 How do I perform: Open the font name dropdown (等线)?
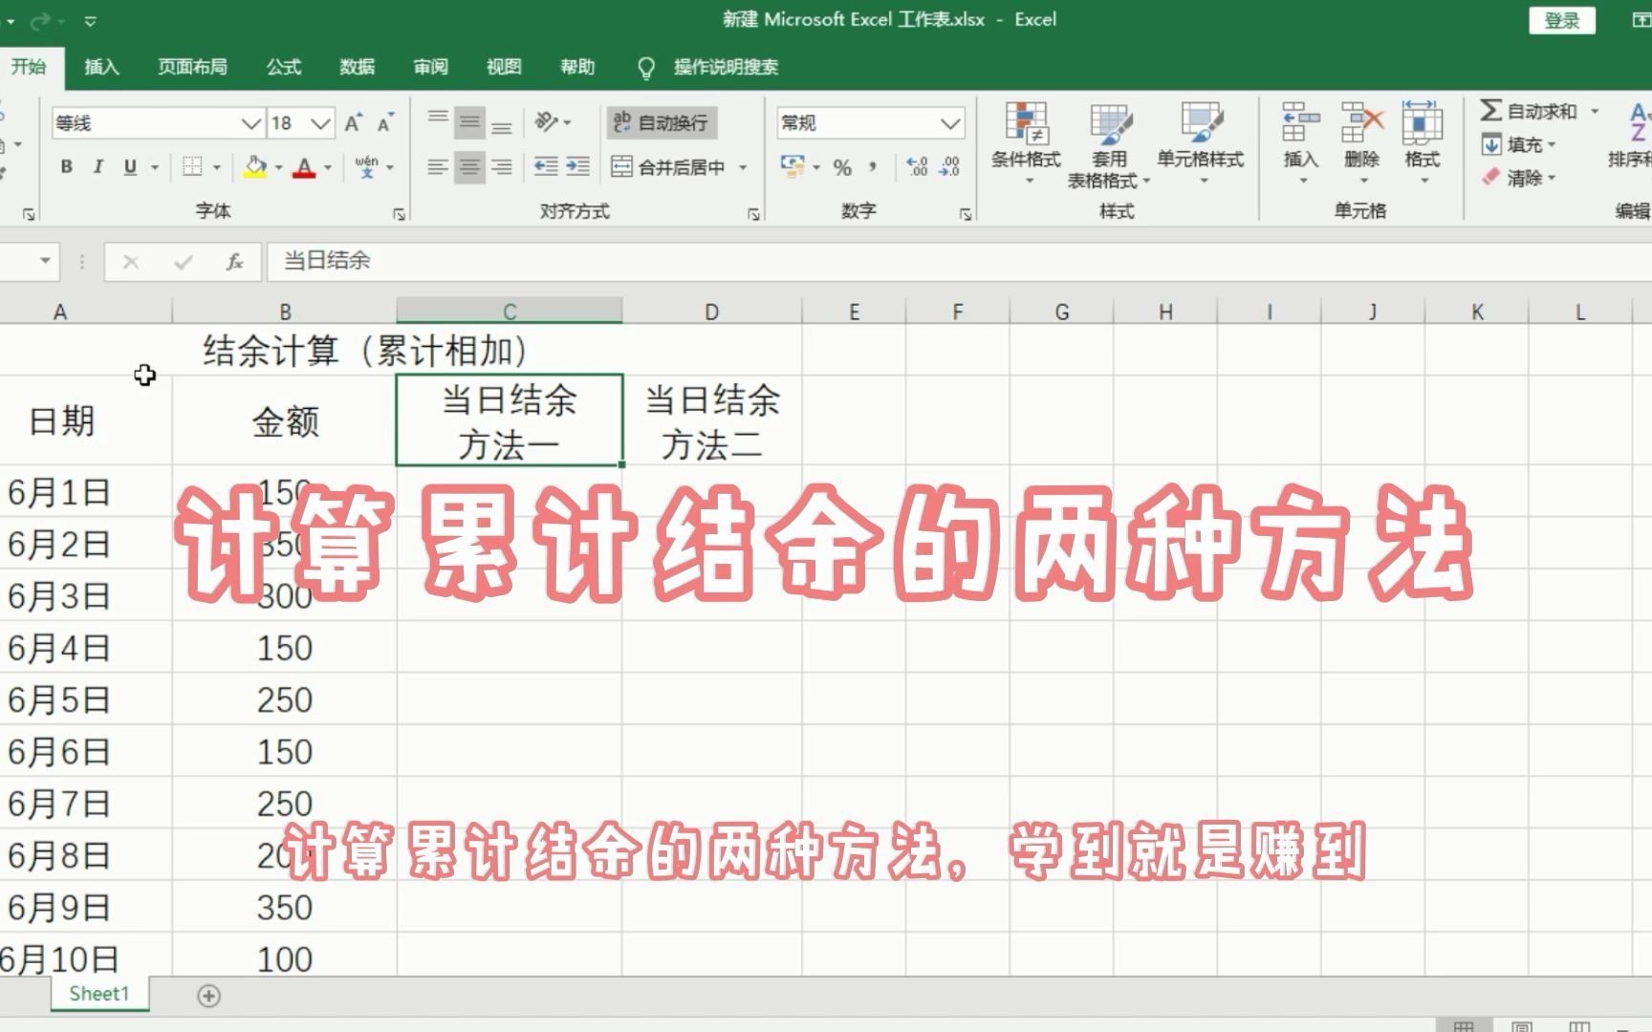coord(250,123)
